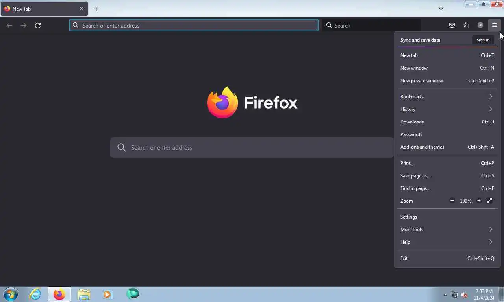Choose Save page as option
The height and width of the screenshot is (302, 504).
[x=447, y=176]
